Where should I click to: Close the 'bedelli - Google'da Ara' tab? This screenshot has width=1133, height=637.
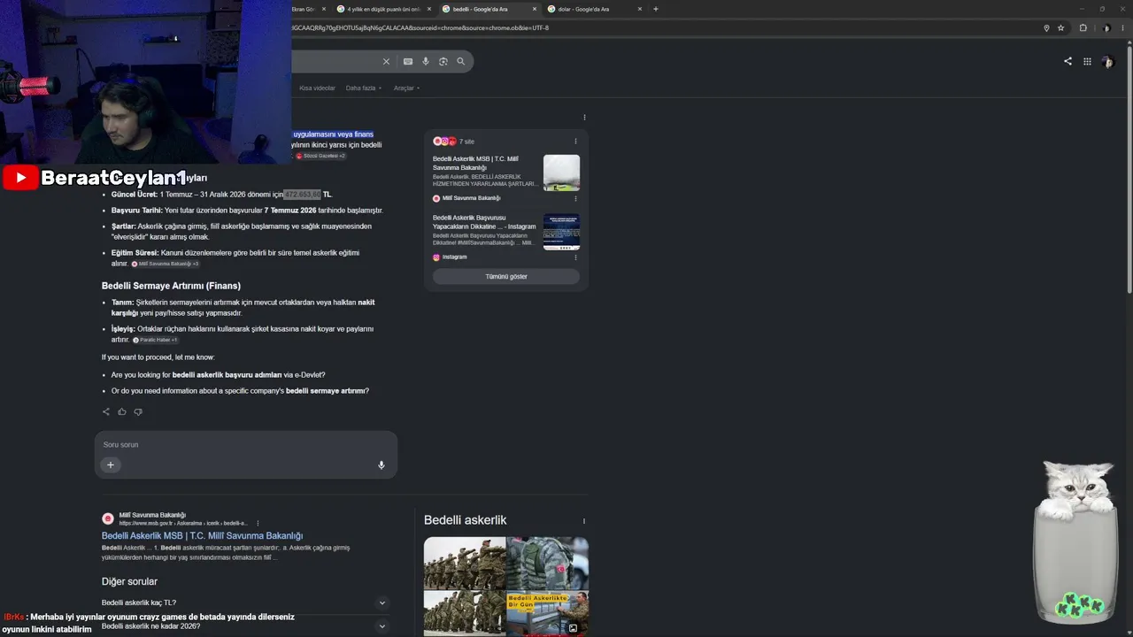pyautogui.click(x=535, y=9)
